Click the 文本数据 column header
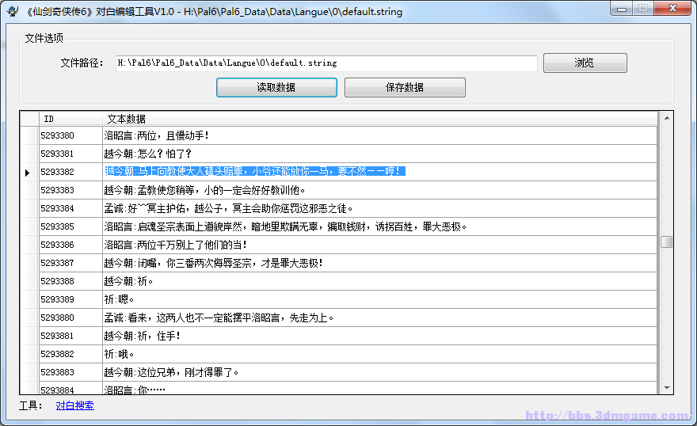The width and height of the screenshot is (697, 426). point(379,119)
